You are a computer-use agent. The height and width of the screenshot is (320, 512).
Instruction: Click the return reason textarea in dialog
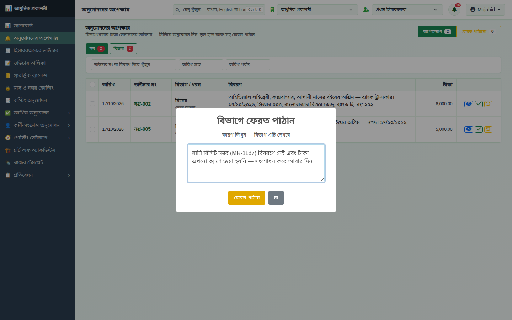tap(256, 163)
